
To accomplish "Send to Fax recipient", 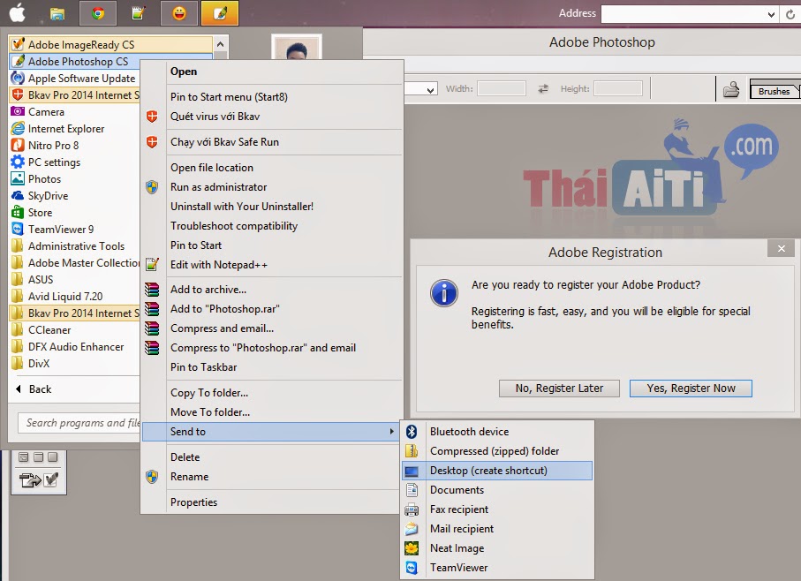I will pyautogui.click(x=497, y=509).
